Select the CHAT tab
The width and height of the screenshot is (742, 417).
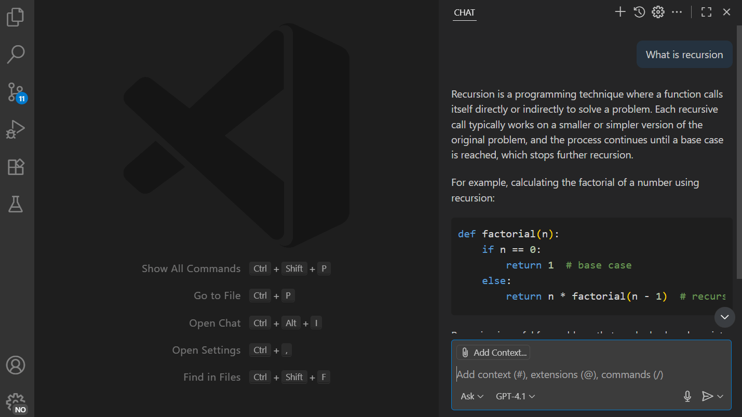[x=464, y=12]
